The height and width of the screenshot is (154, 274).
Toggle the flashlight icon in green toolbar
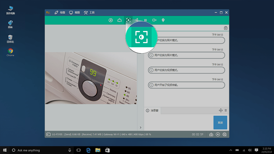tap(137, 20)
